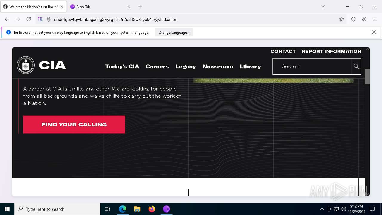Open the Legacy menu
382x215 pixels.
tap(186, 67)
